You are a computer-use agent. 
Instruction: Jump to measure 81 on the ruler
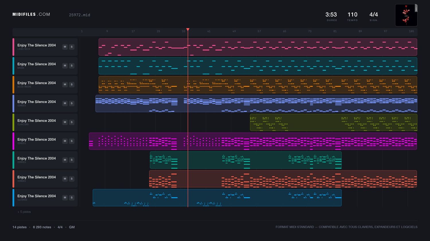(335, 31)
